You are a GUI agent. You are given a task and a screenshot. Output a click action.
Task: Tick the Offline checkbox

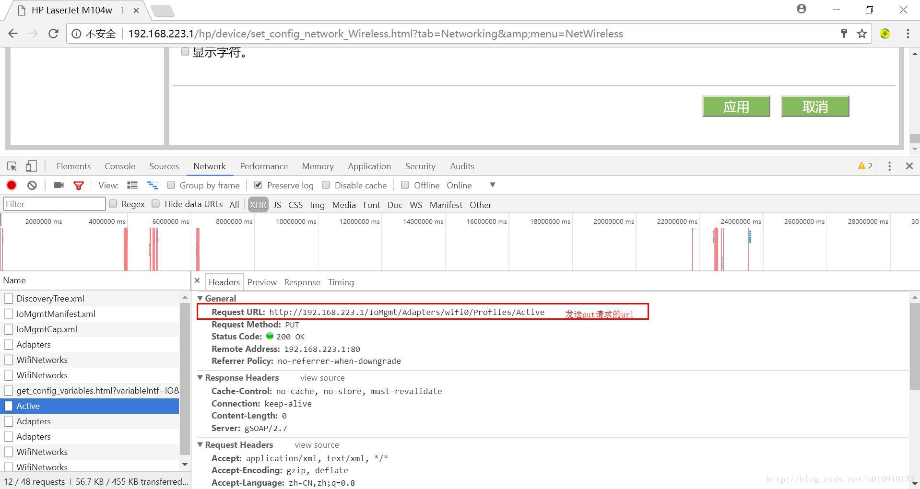tap(405, 185)
